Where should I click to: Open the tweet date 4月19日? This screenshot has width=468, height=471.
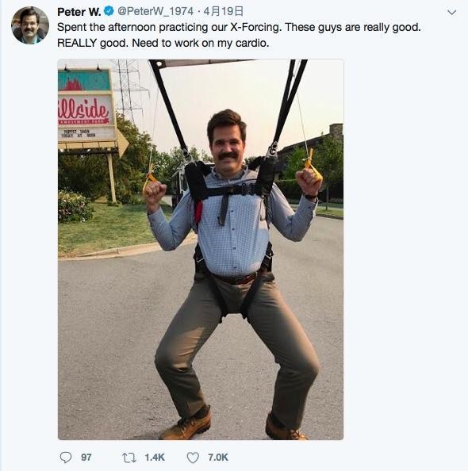click(x=223, y=12)
